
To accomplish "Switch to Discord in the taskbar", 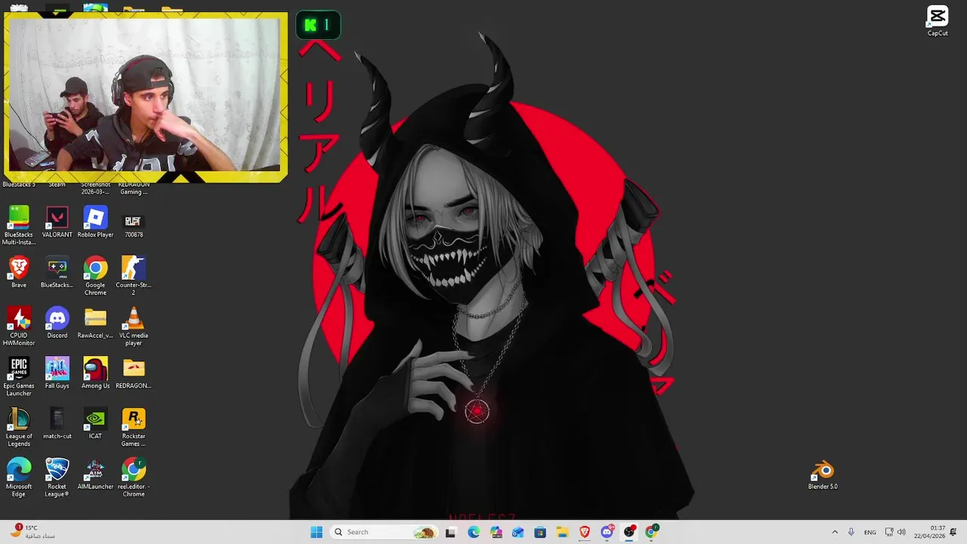I will [607, 532].
